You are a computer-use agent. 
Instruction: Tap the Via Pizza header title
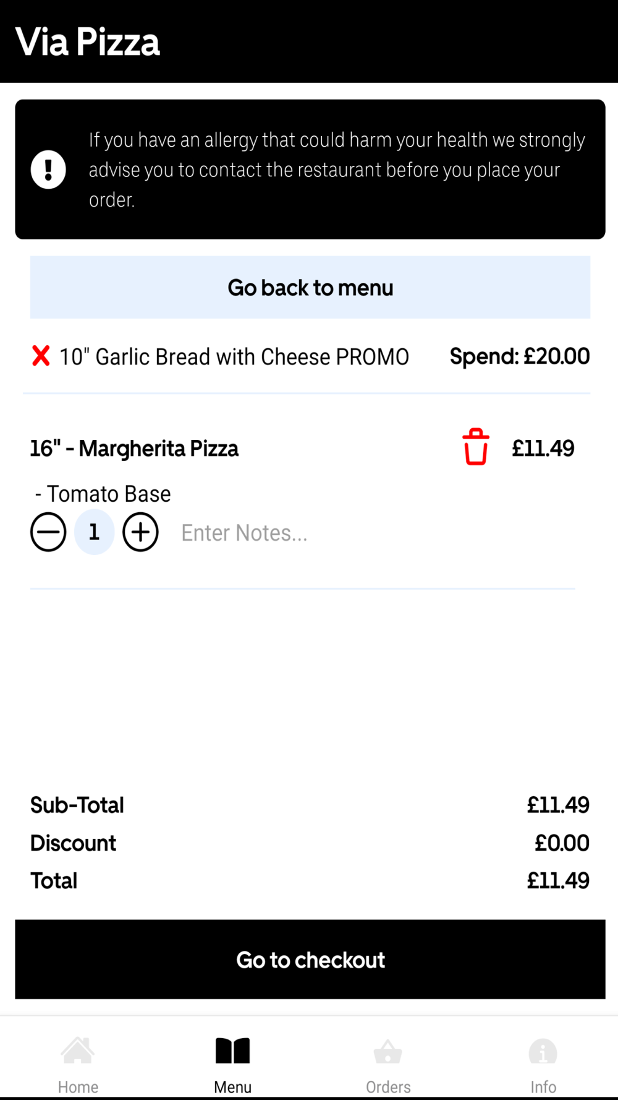pyautogui.click(x=88, y=42)
